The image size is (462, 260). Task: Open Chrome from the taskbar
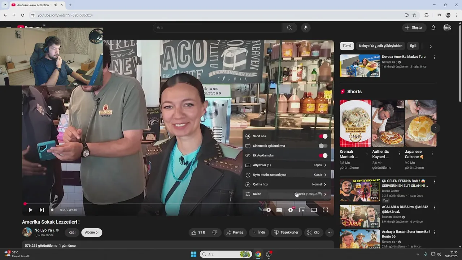coord(258,254)
